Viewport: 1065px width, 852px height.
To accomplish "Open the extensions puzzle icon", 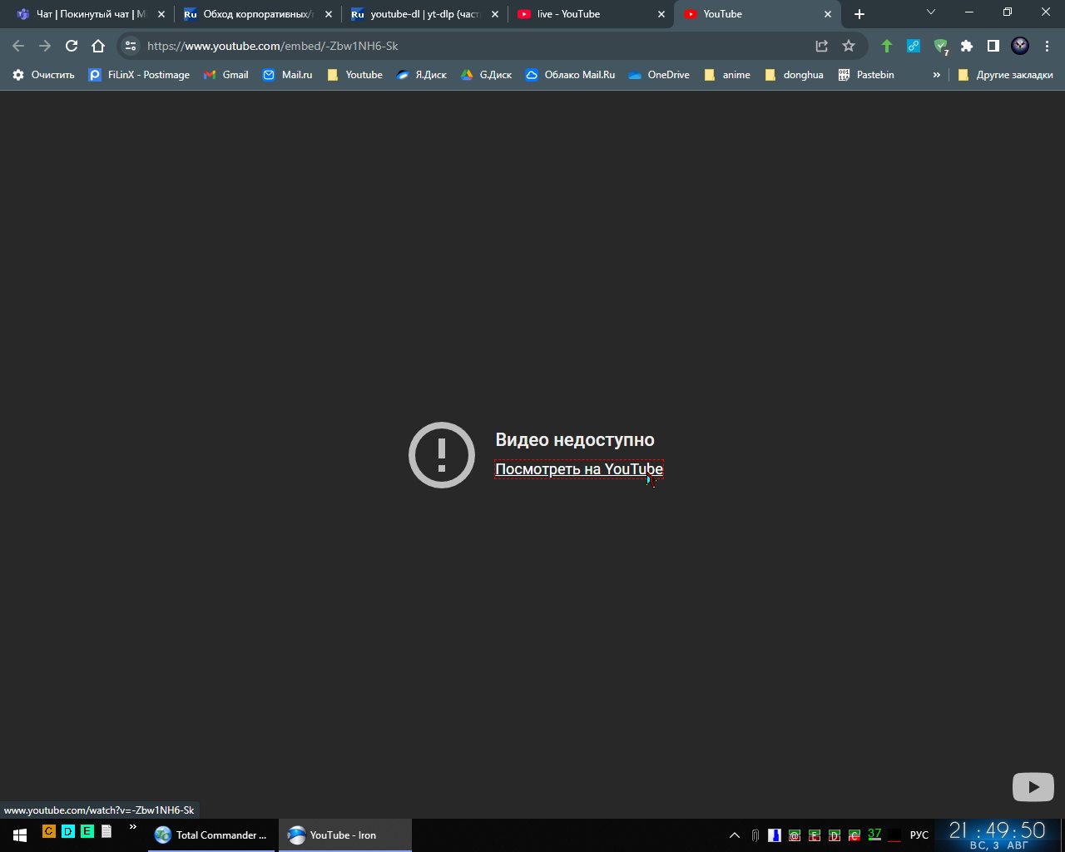I will pyautogui.click(x=966, y=46).
